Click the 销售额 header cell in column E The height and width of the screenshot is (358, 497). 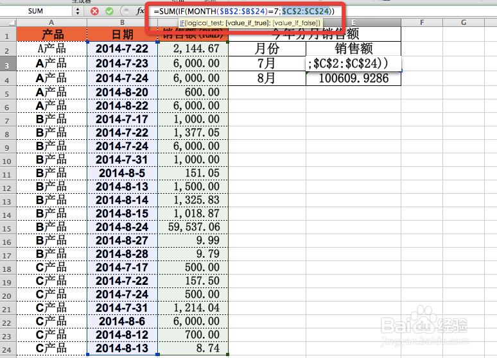pos(353,49)
